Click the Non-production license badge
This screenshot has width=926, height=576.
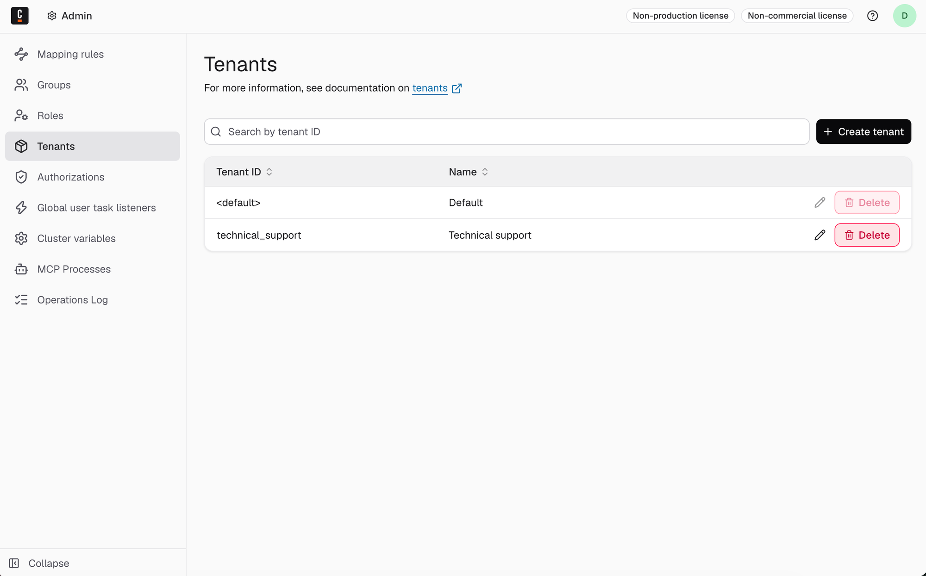tap(680, 16)
